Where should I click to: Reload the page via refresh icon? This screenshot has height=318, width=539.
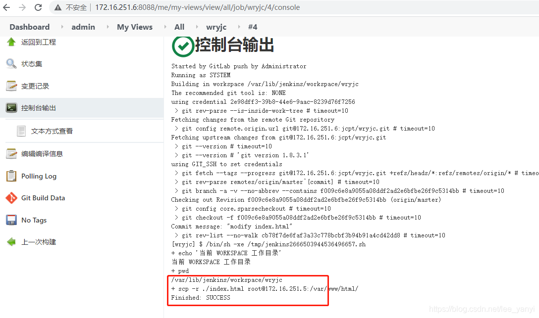[x=38, y=7]
